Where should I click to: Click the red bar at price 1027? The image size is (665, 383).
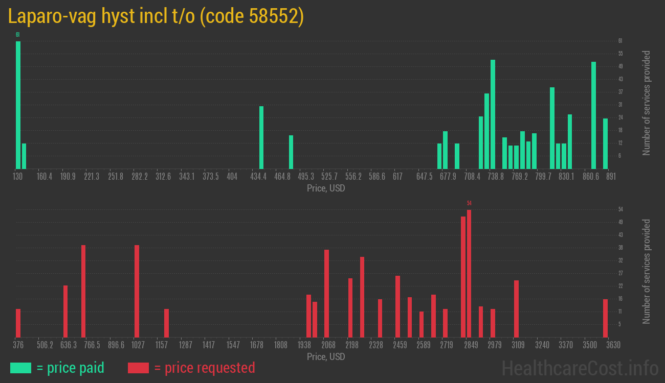tap(137, 291)
